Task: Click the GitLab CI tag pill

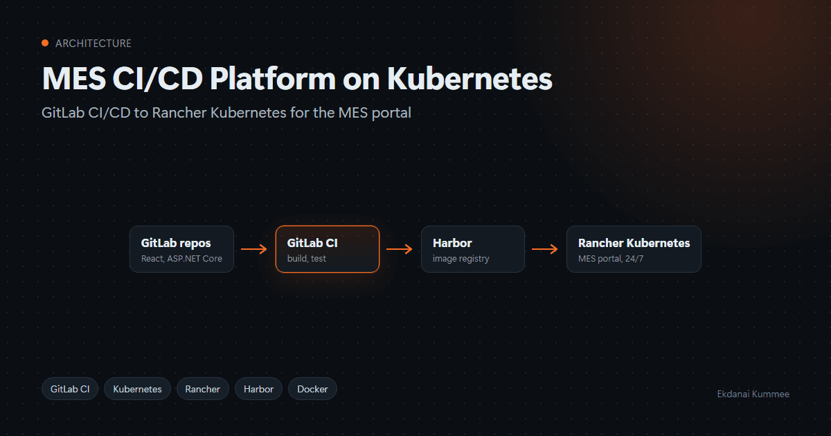Action: pos(70,389)
